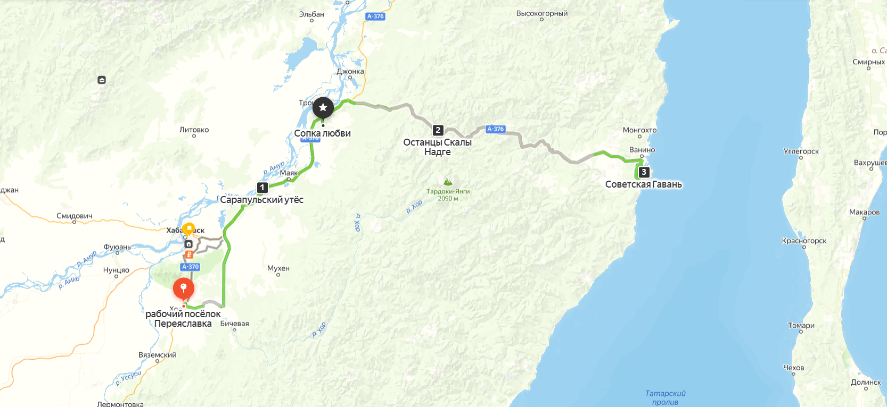Click the Ванино town label
Image resolution: width=887 pixels, height=407 pixels.
(x=642, y=150)
